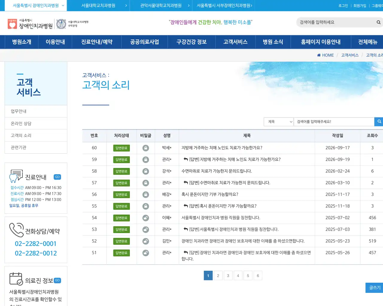Image resolution: width=383 pixels, height=306 pixels.
Task: Click the lock icon in row 56
Action: (146, 195)
